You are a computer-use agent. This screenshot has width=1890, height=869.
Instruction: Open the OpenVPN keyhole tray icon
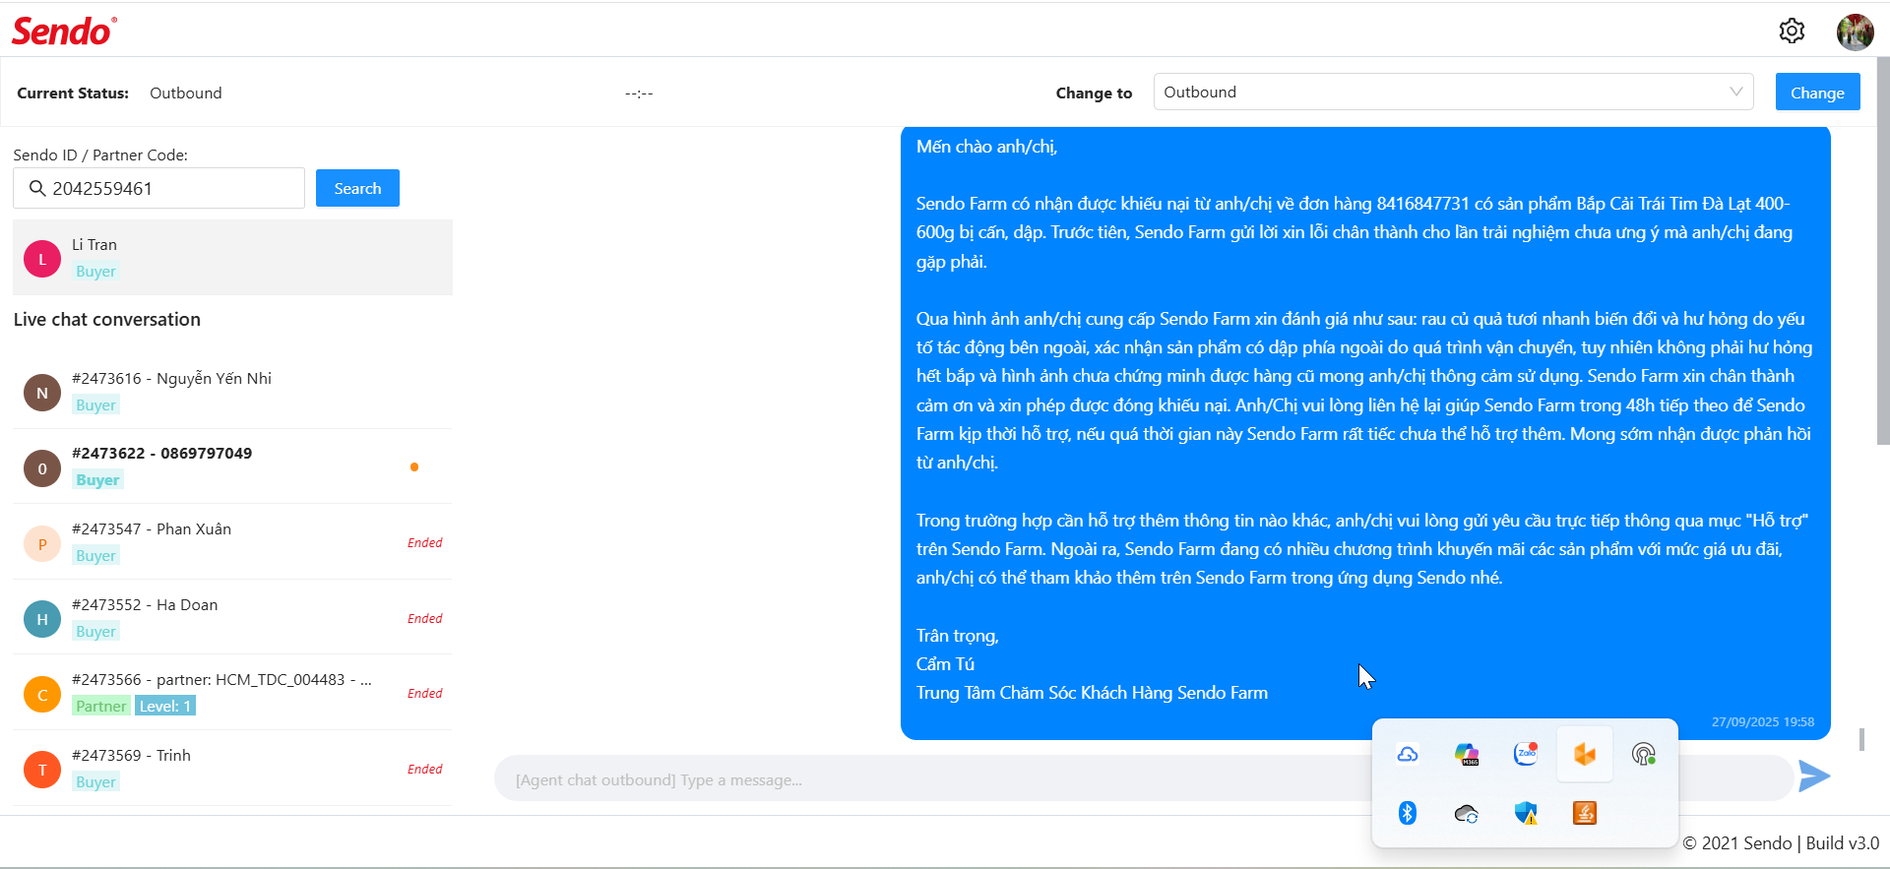(x=1644, y=754)
